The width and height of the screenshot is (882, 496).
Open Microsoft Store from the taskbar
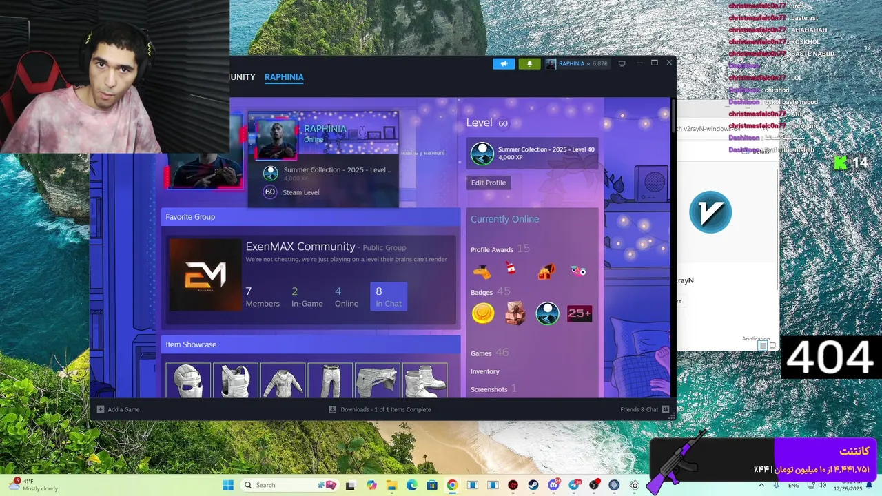(431, 485)
